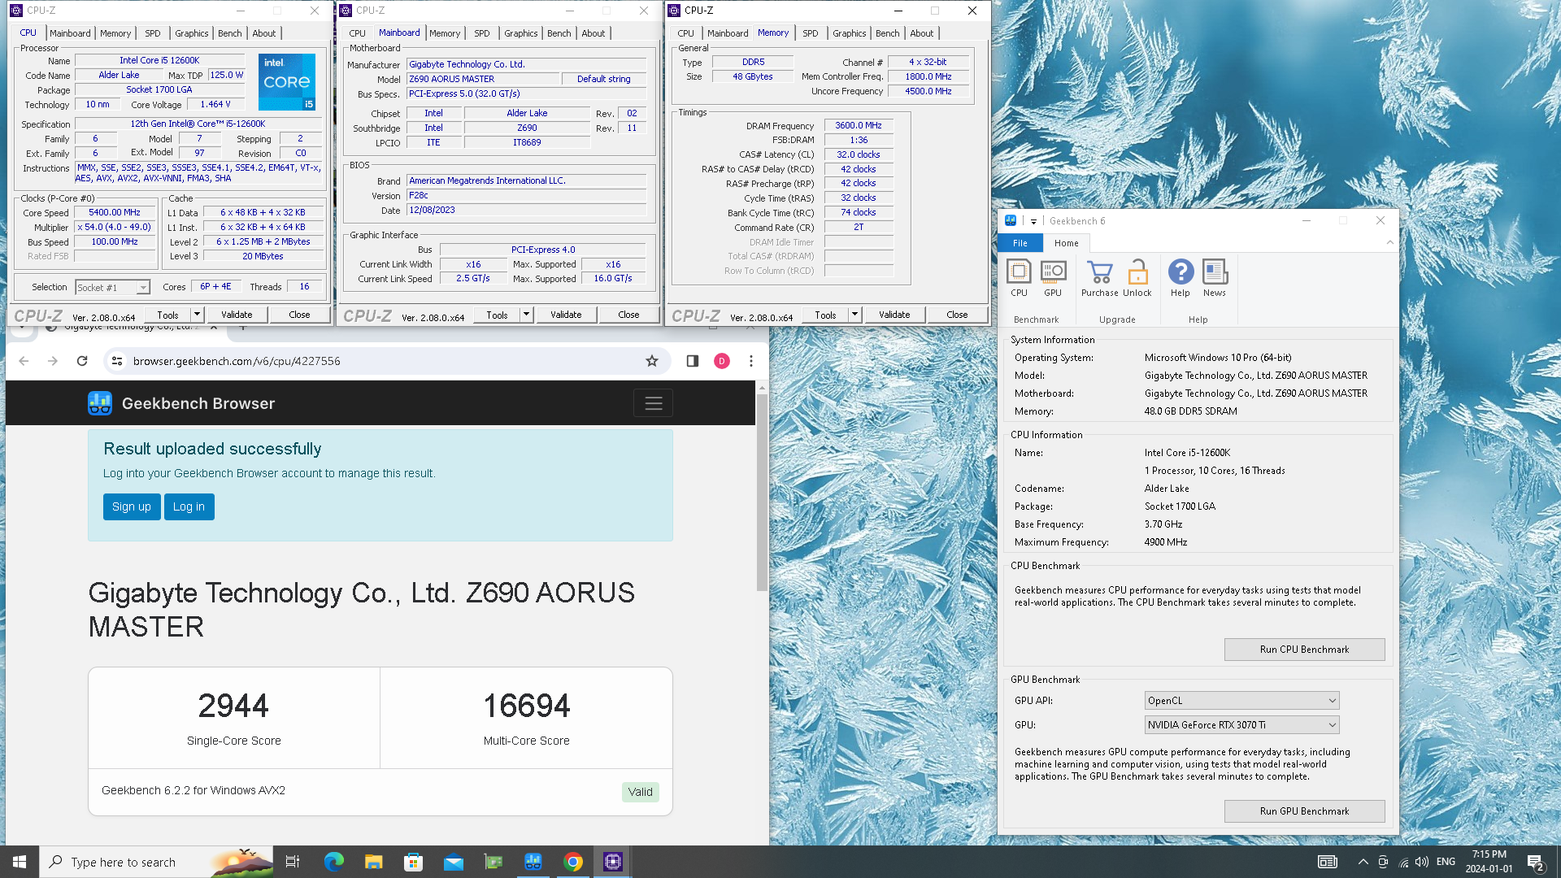
Task: Click Run GPU Benchmark button
Action: coord(1304,811)
